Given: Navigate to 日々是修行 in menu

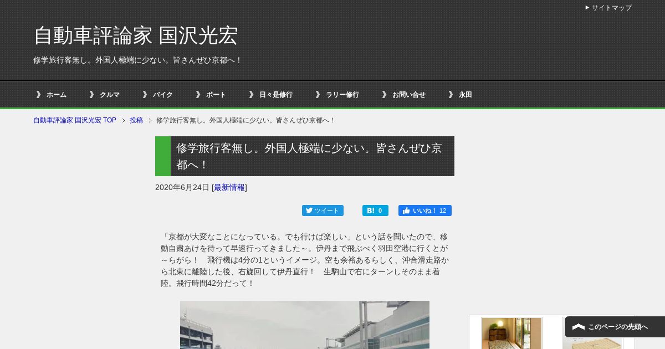Looking at the screenshot, I should click(x=276, y=95).
